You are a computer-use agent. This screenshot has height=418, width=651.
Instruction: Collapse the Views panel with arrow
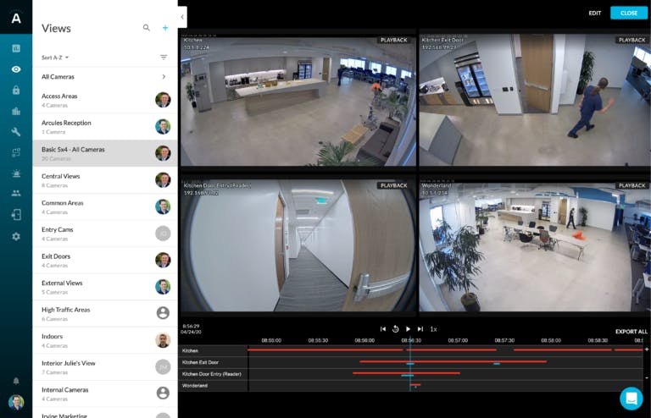click(x=182, y=17)
